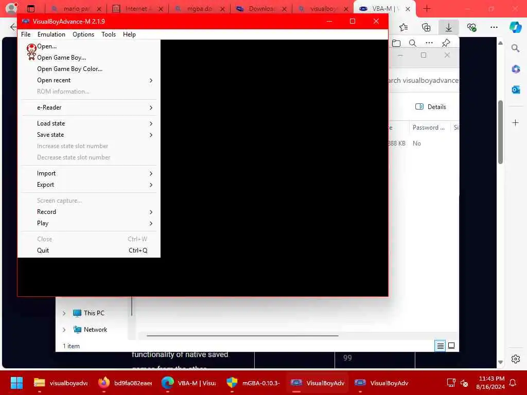Viewport: 527px width, 395px height.
Task: Open the Tools menu
Action: click(108, 34)
